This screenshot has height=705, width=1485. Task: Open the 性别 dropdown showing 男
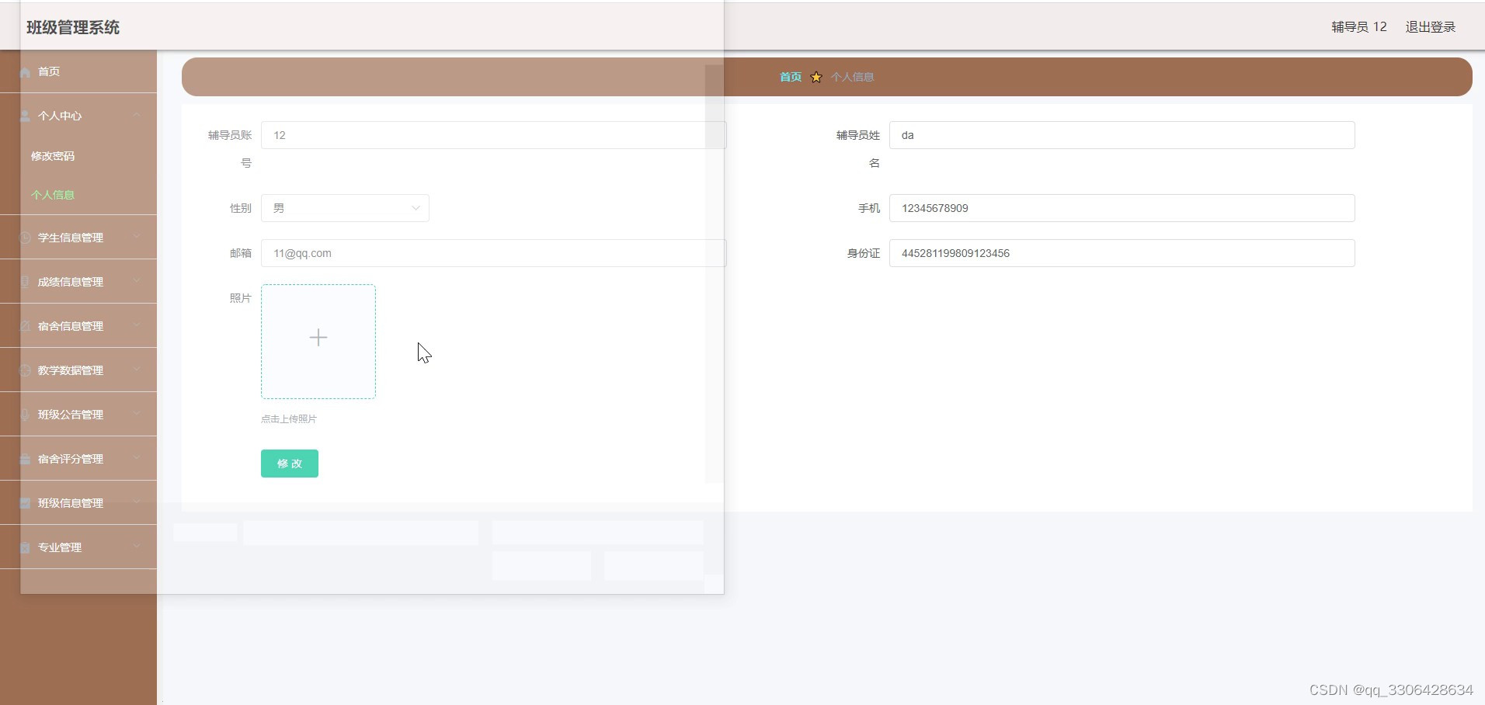click(345, 208)
